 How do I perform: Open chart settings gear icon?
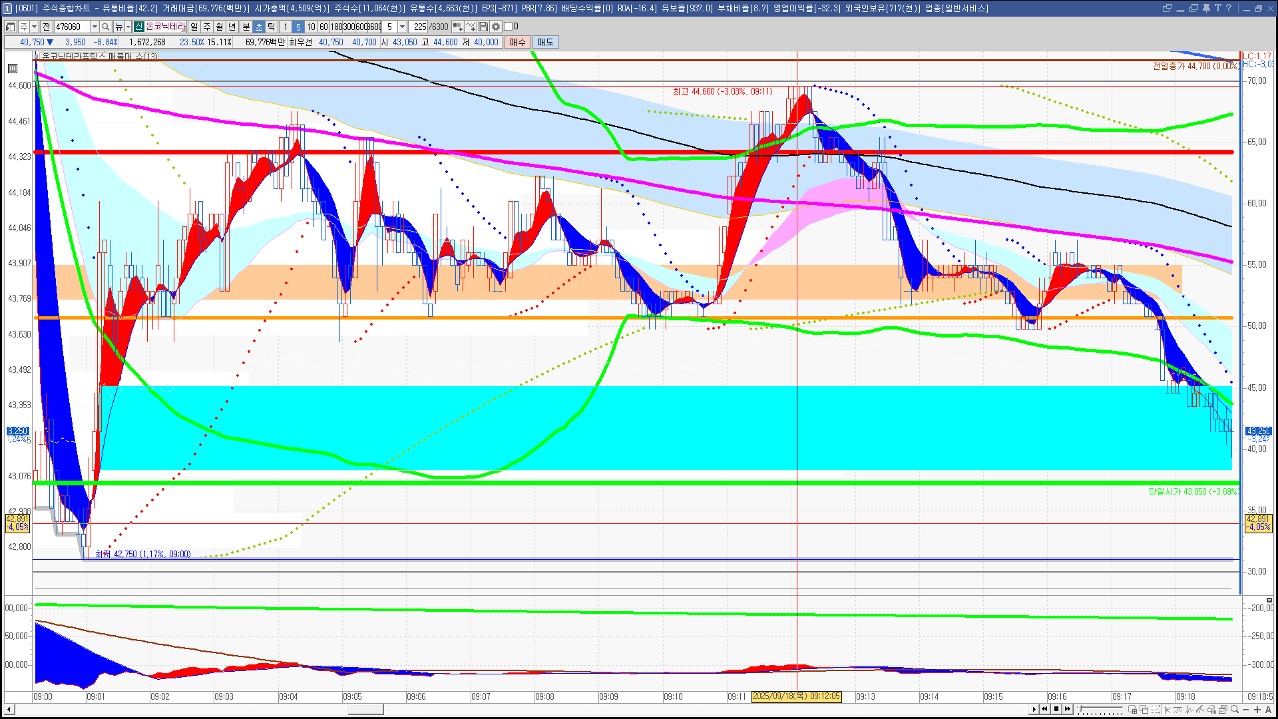coord(496,27)
